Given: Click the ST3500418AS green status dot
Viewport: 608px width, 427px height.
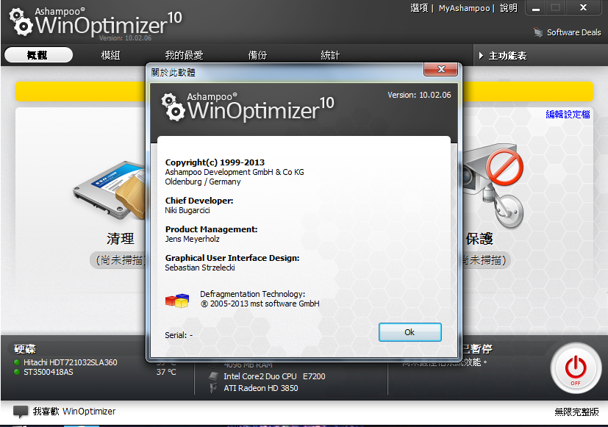Looking at the screenshot, I should (x=17, y=372).
